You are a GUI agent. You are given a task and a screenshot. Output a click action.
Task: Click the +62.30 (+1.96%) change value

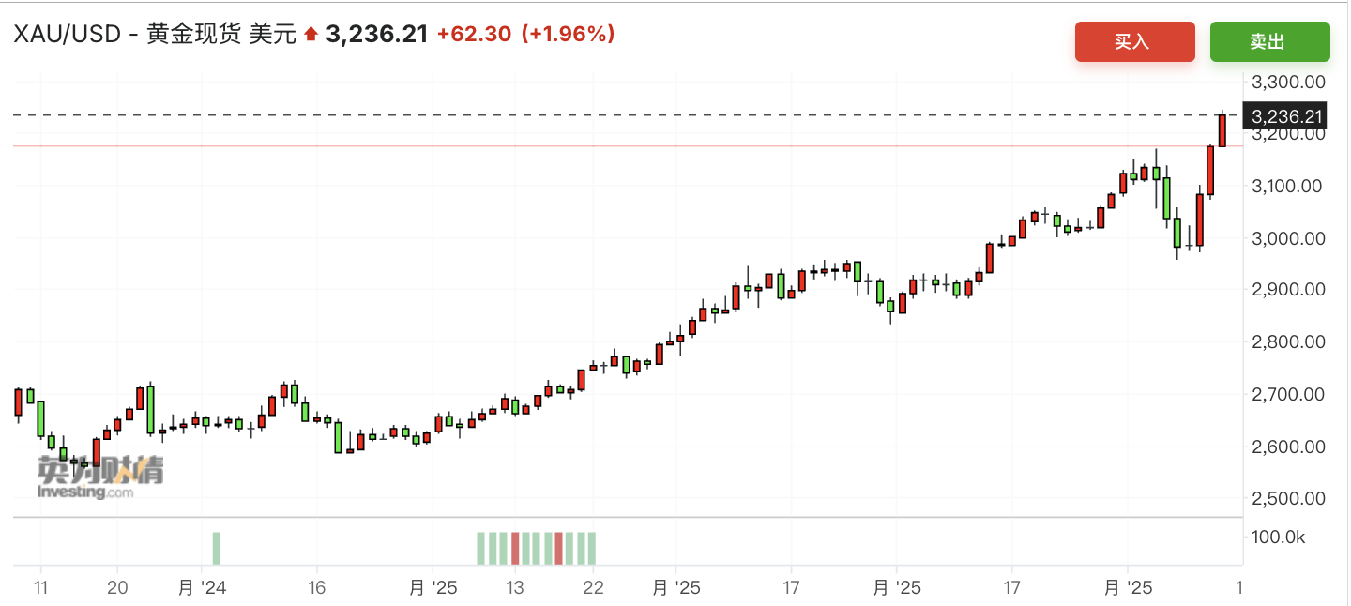point(525,35)
